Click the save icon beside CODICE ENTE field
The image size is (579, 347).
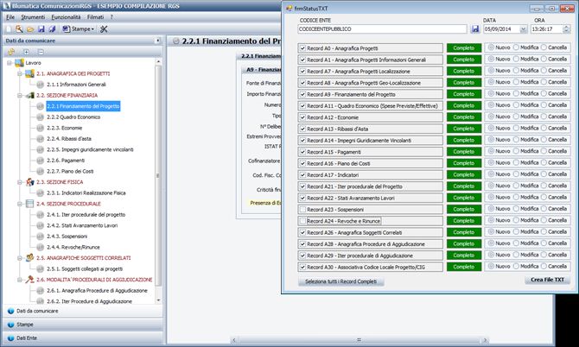click(474, 29)
